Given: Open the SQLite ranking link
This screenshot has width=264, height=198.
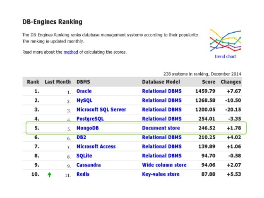Looking at the screenshot, I should (x=84, y=156).
